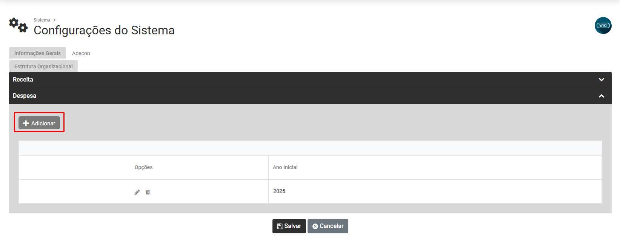This screenshot has width=620, height=239.
Task: Select the Estrutura Organizacional tab
Action: pyautogui.click(x=43, y=66)
